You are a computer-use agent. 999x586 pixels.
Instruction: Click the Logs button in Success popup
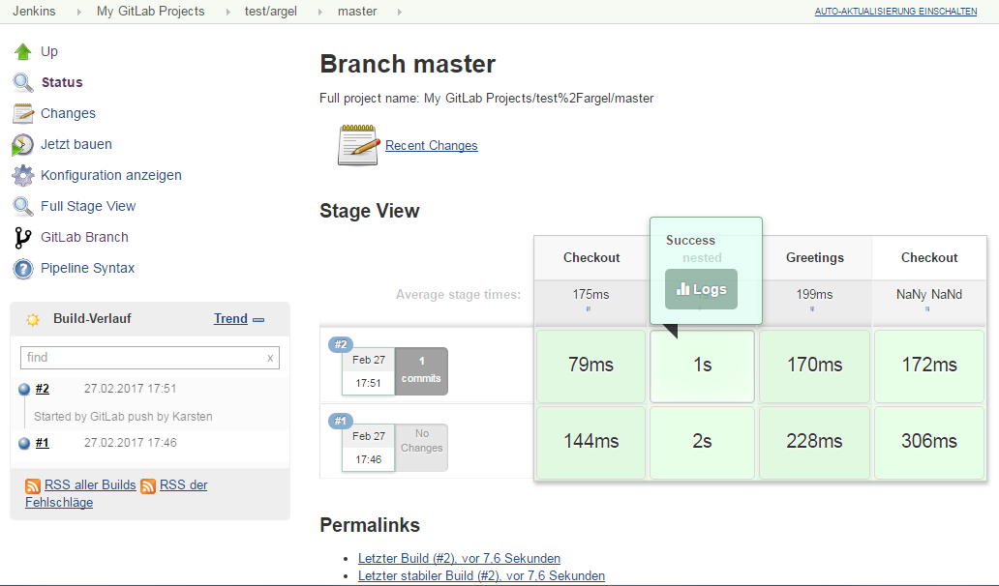coord(701,289)
